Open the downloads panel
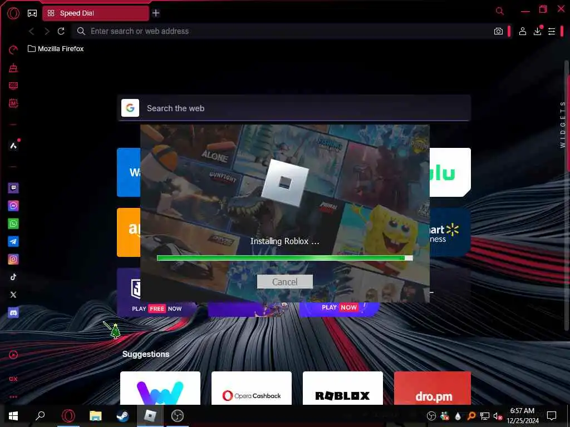Image resolution: width=570 pixels, height=427 pixels. coord(537,31)
